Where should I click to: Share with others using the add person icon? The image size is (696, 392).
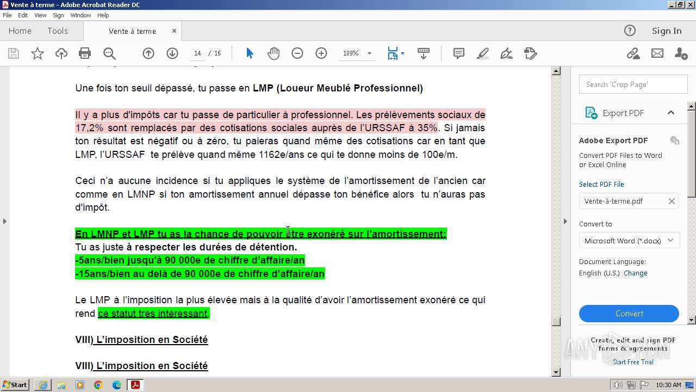pos(681,53)
